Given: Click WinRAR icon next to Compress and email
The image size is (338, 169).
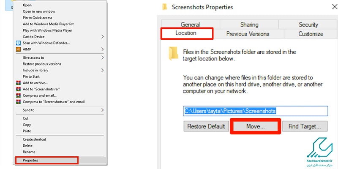Looking at the screenshot, I should (18, 95).
